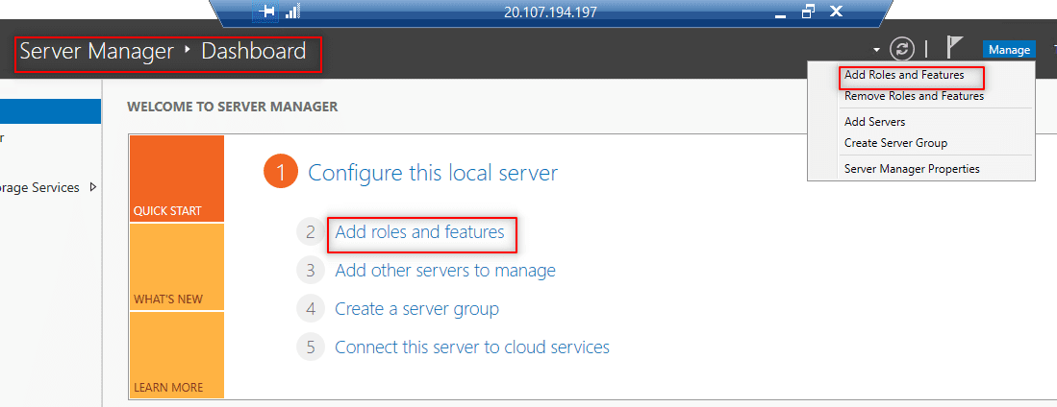This screenshot has height=407, width=1057.
Task: Open Connect this server to cloud services
Action: [x=472, y=347]
